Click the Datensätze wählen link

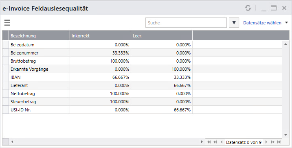pos(262,23)
